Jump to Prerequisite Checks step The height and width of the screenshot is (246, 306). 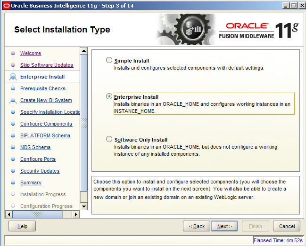[43, 88]
